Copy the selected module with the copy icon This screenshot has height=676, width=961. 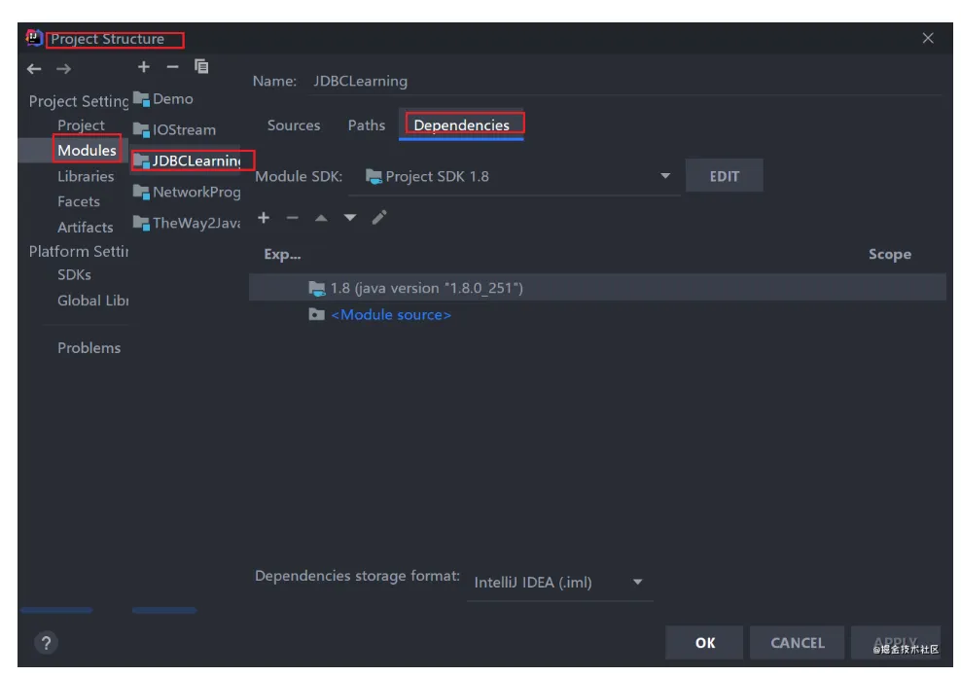201,66
